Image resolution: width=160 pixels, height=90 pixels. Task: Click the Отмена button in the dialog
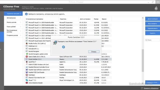click(94, 52)
